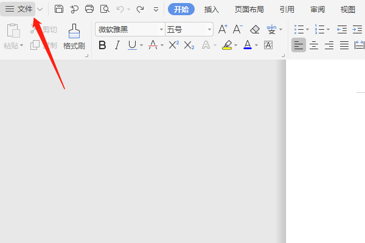Expand the text effects dropdown

[215, 46]
